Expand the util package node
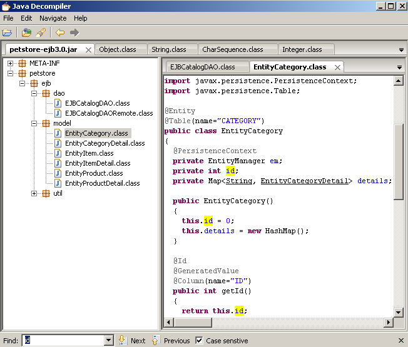 click(x=34, y=193)
